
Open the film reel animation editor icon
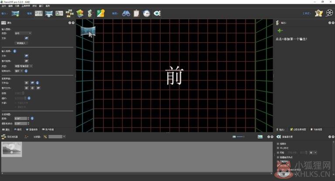click(330, 13)
